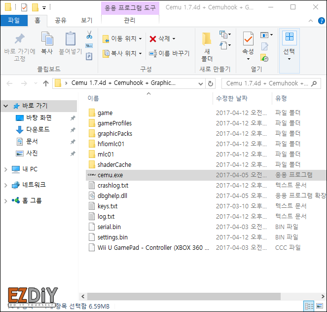Open the Customize Quick Access Toolbar dropdown
Viewport: 327px width, 312px height.
coord(44,8)
